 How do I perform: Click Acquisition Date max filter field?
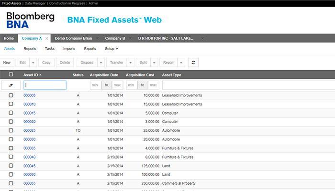point(117,85)
